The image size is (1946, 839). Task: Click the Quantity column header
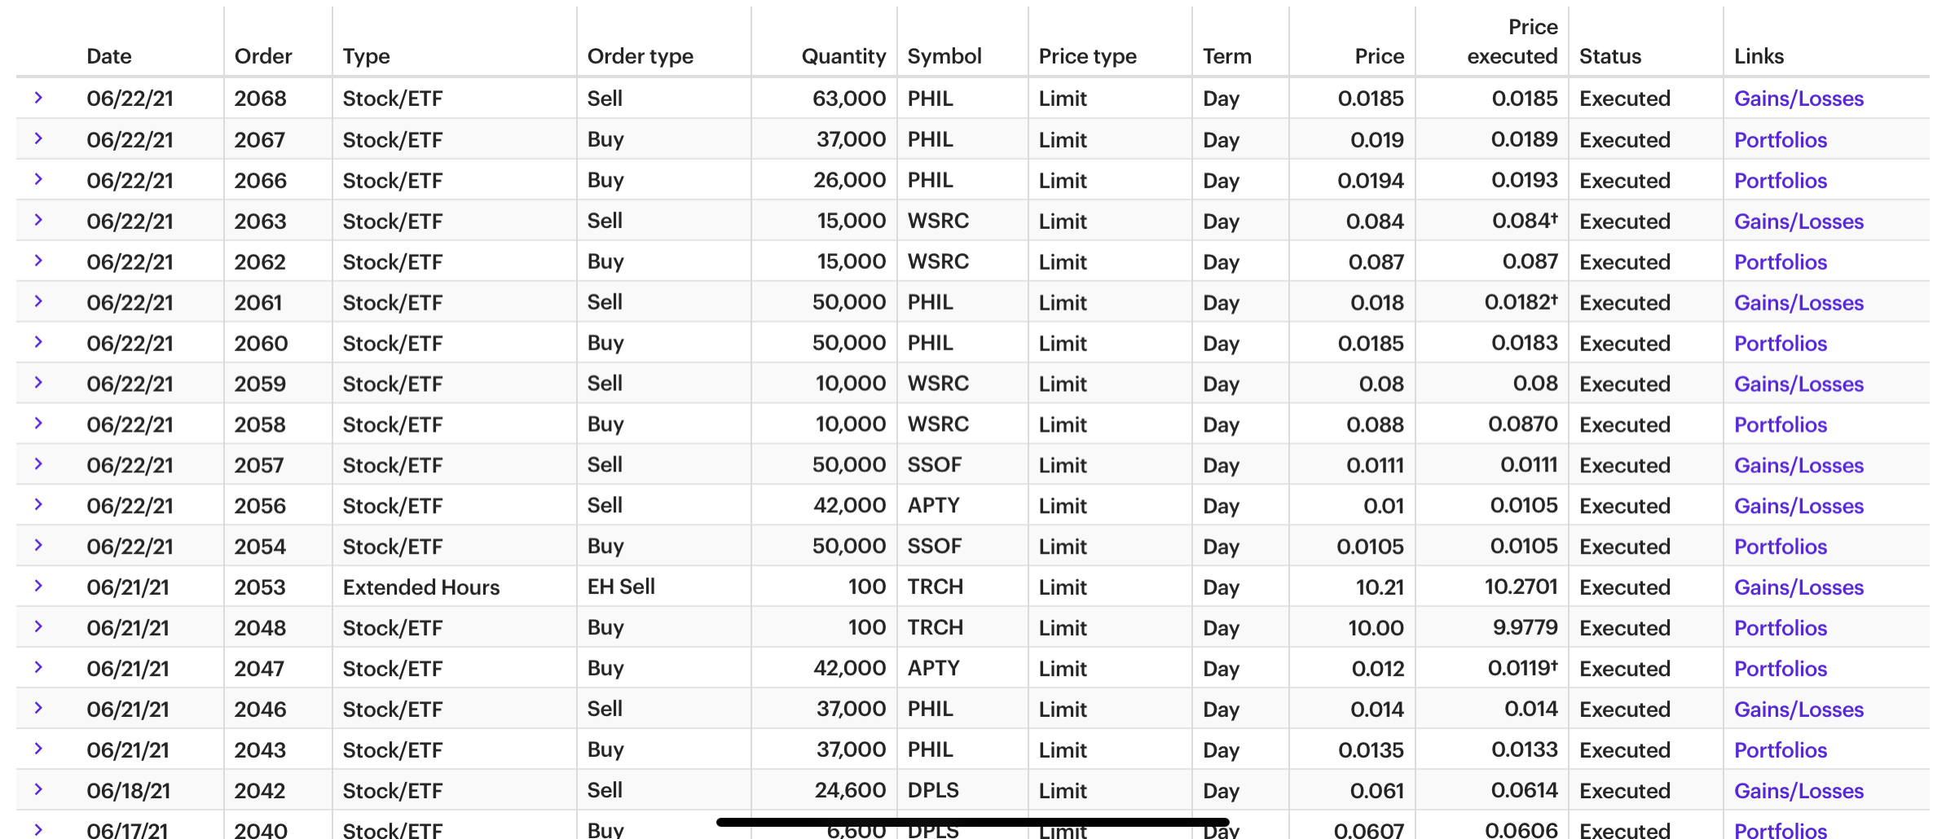[843, 56]
